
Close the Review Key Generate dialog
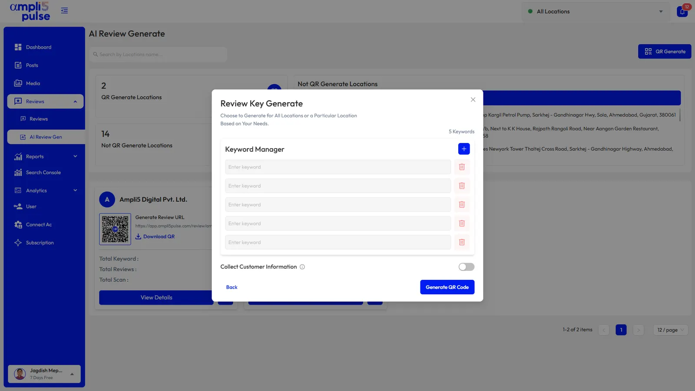pos(473,99)
